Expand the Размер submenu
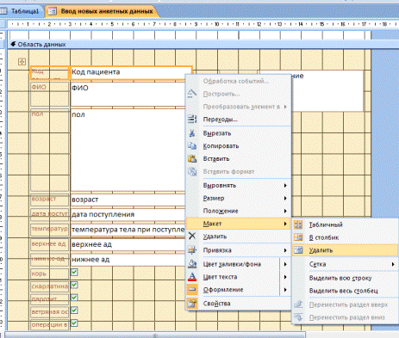 (x=285, y=198)
